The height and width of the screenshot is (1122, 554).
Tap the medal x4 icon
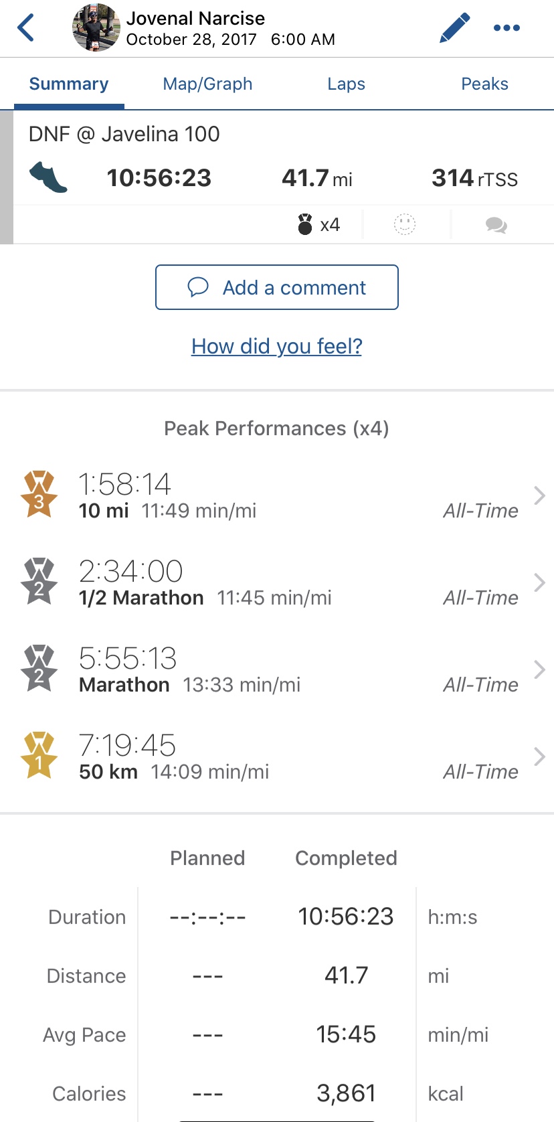click(305, 224)
